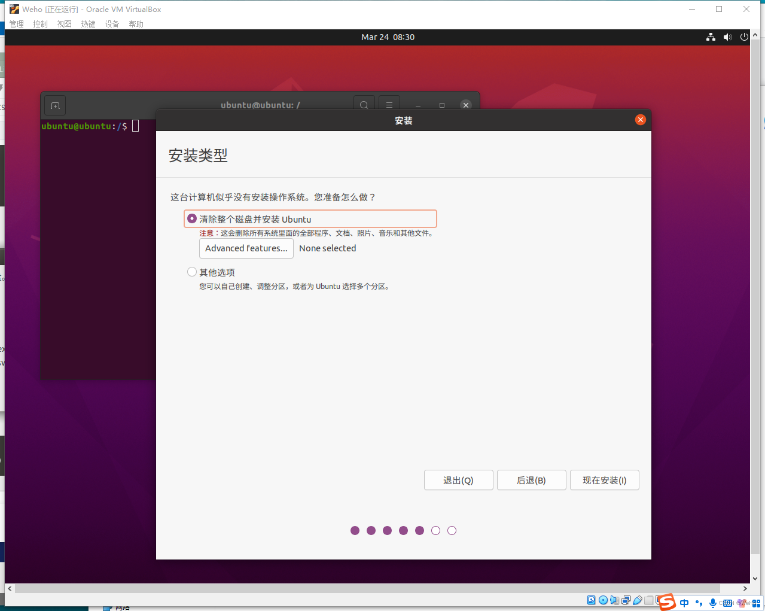The width and height of the screenshot is (765, 611).
Task: Click the Sogou microphone voice input icon
Action: point(713,603)
